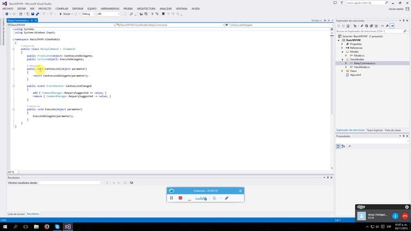
Task: Click the Collapse All icon in Solution Explorer
Action: point(371,26)
